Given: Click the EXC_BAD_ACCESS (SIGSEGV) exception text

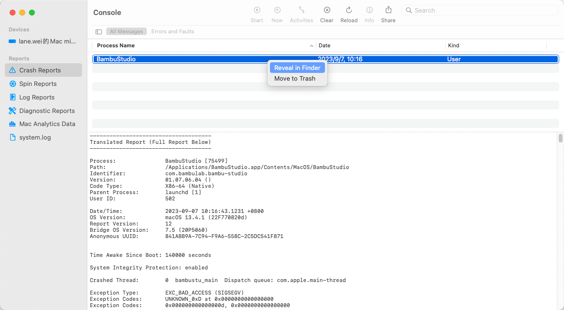Looking at the screenshot, I should point(204,293).
